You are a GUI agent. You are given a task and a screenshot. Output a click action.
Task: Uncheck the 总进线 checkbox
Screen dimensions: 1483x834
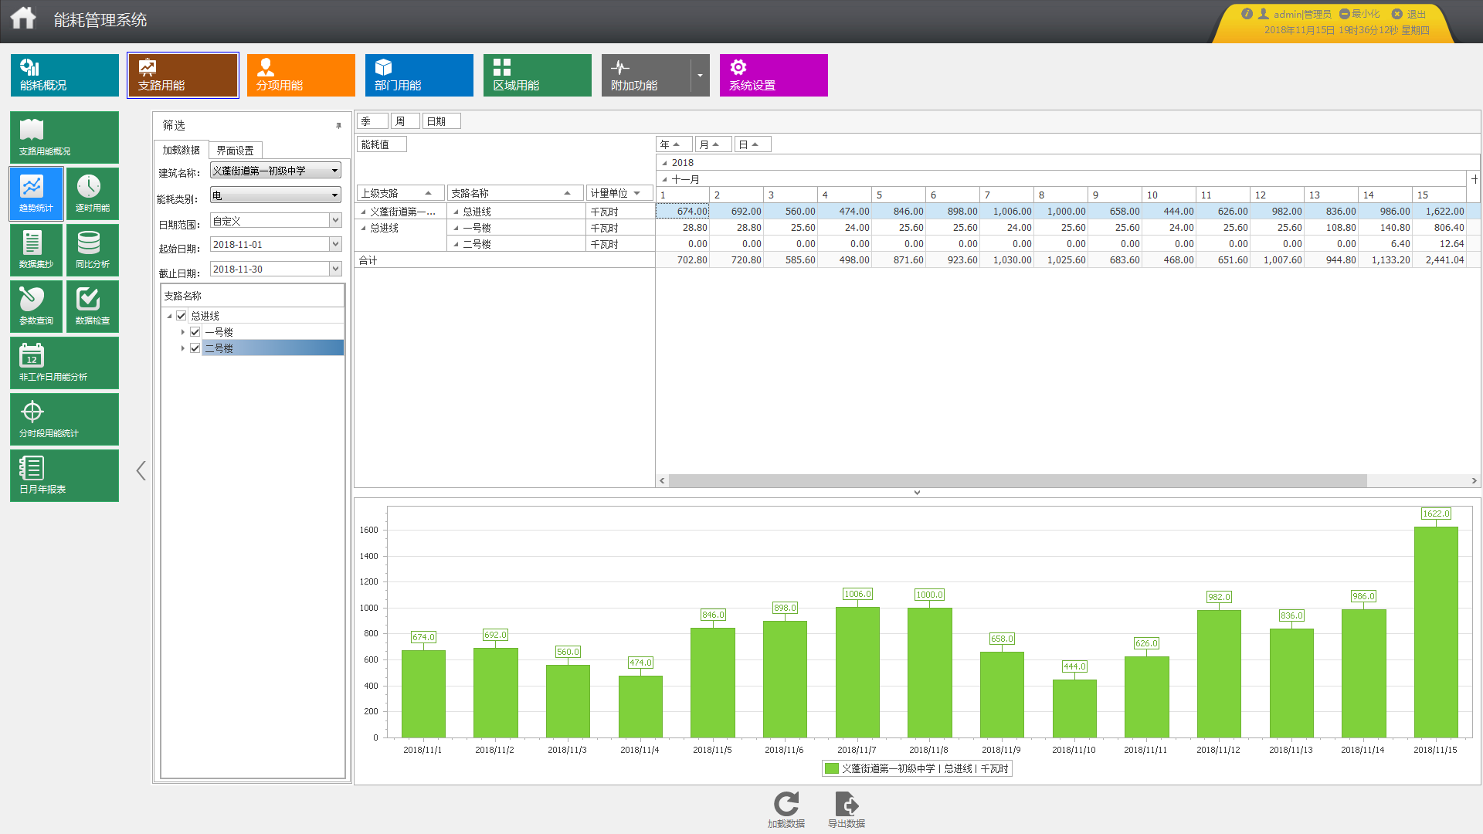(x=182, y=316)
